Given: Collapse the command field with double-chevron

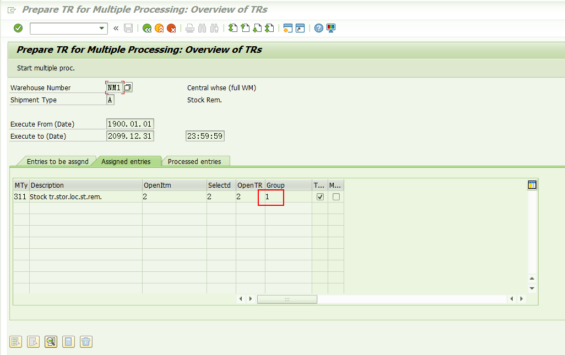Looking at the screenshot, I should pyautogui.click(x=116, y=28).
